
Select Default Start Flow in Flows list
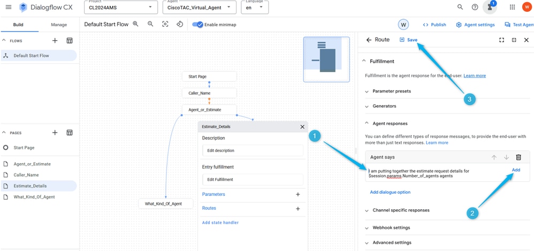coord(39,56)
